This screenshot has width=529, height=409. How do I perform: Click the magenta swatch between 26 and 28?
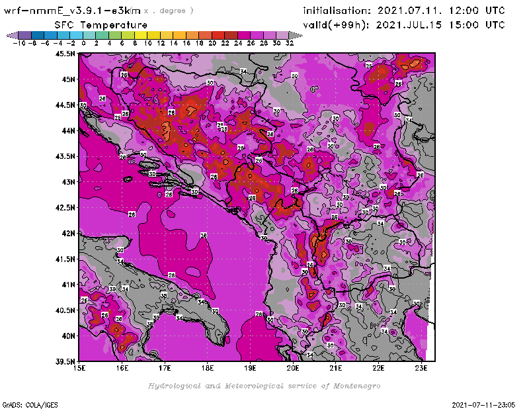[257, 35]
